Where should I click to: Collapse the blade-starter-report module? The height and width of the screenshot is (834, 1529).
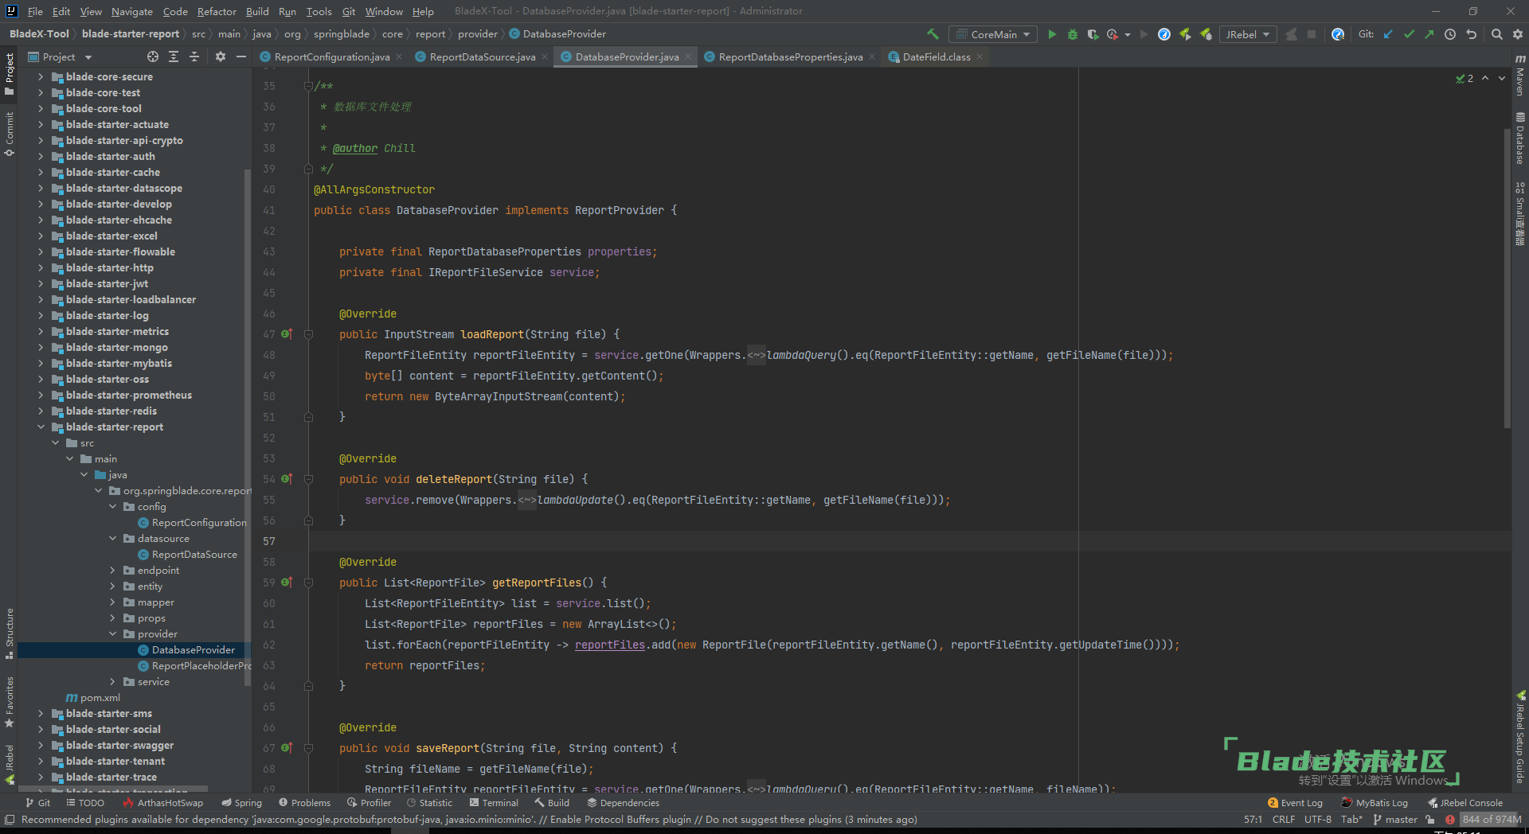coord(41,427)
